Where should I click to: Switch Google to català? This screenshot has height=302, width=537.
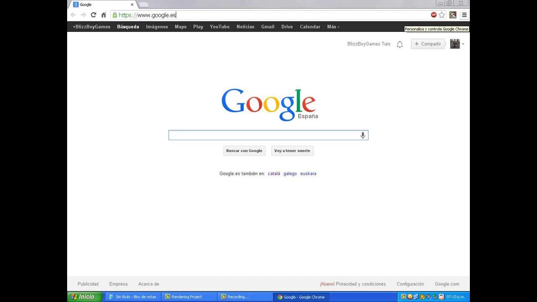[274, 174]
